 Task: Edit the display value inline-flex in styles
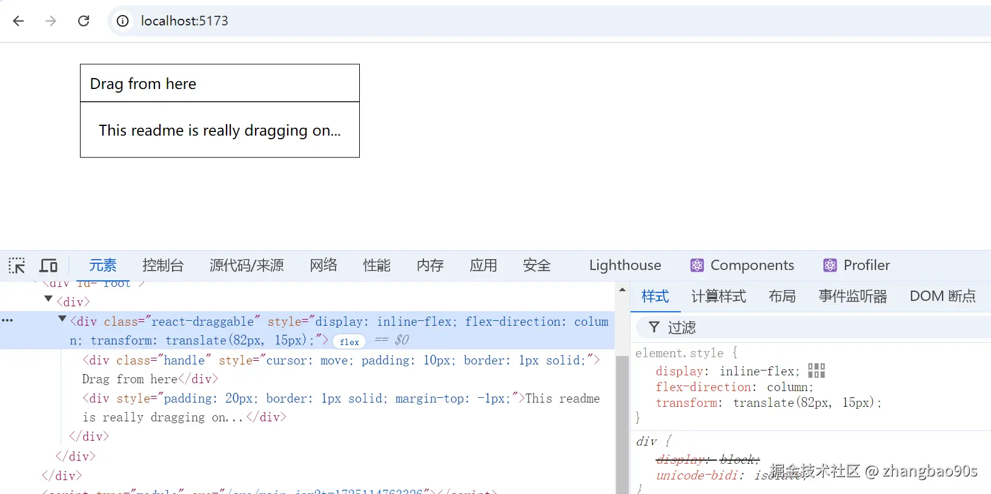click(x=757, y=371)
